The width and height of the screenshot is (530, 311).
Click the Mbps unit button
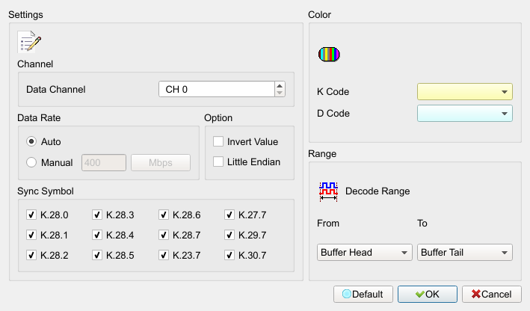161,162
